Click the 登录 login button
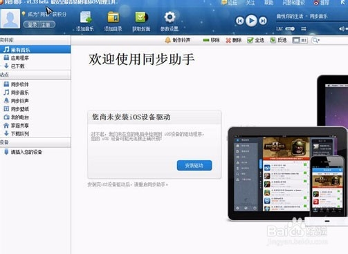The height and width of the screenshot is (254, 348). pos(32,24)
